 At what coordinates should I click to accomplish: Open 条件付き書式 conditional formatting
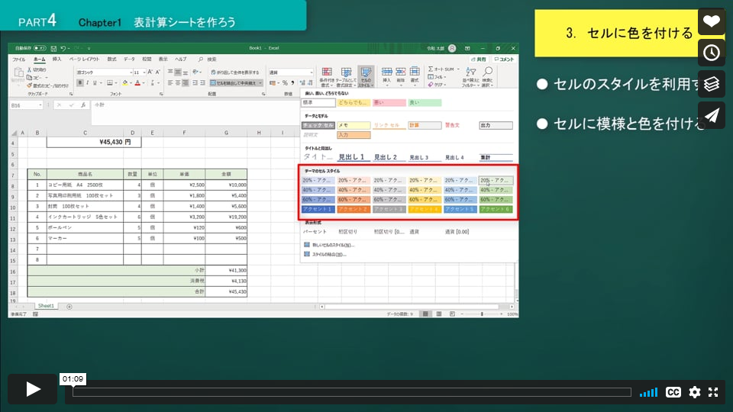pyautogui.click(x=327, y=77)
